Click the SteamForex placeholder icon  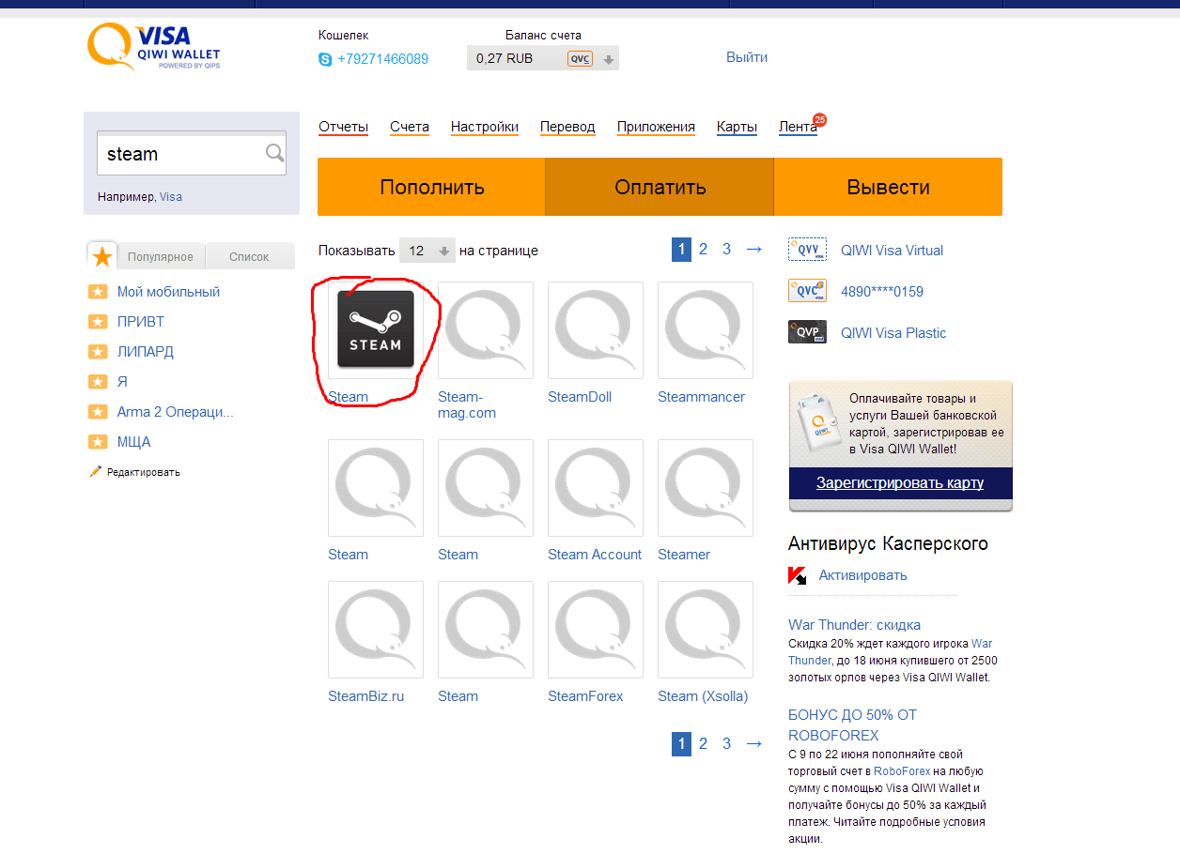point(596,629)
